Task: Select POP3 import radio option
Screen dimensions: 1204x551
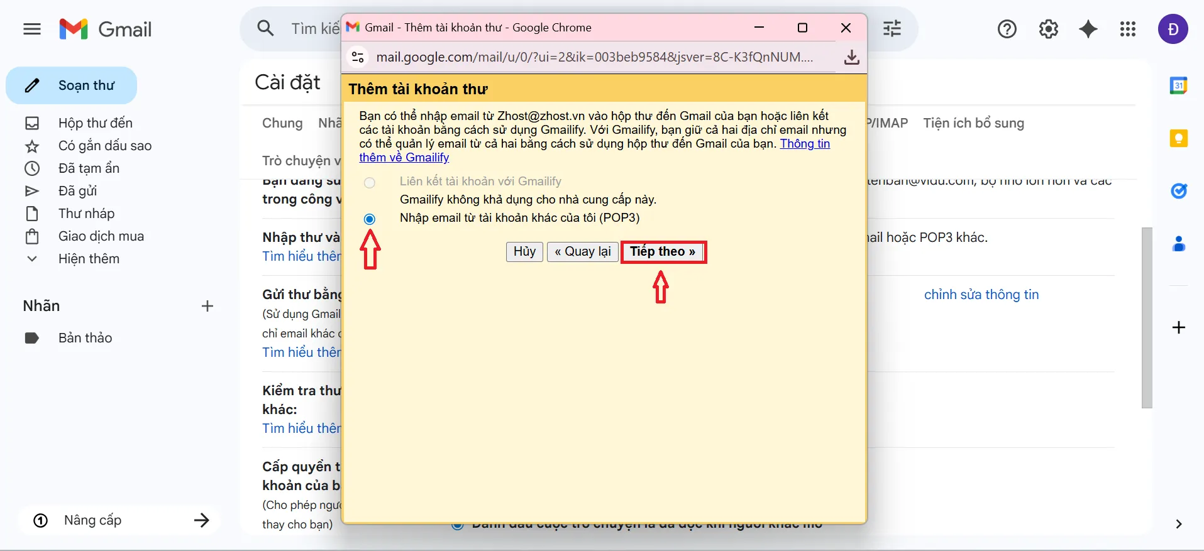Action: click(x=370, y=219)
